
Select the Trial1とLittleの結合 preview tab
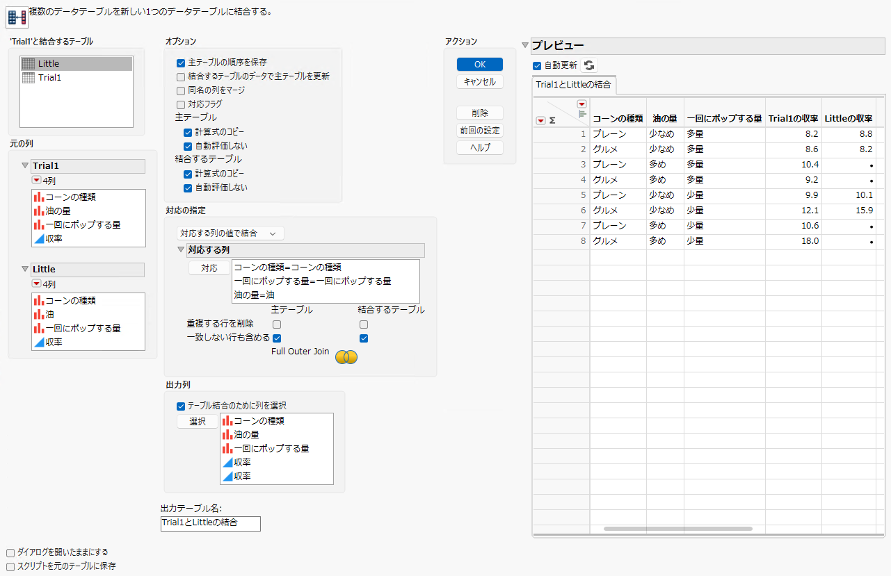pos(574,85)
